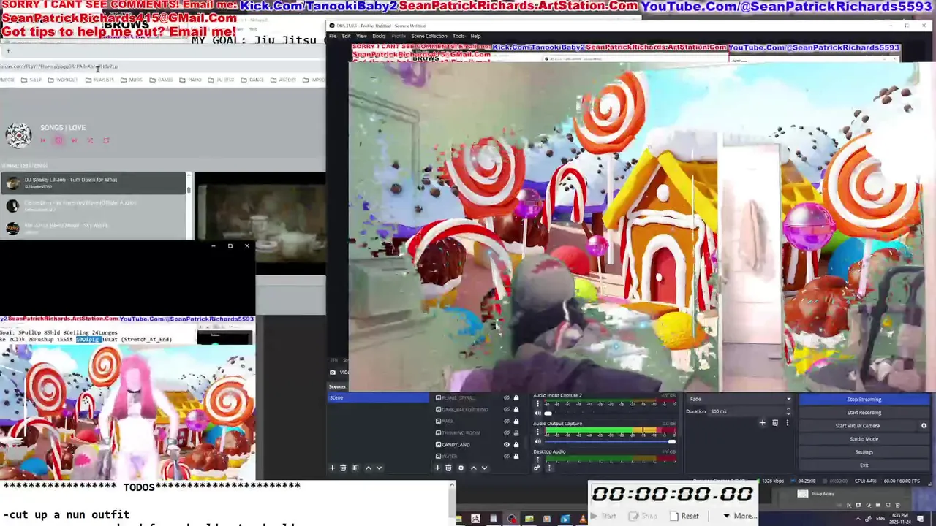The height and width of the screenshot is (526, 936).
Task: Move source up in Sources panel
Action: coord(473,468)
